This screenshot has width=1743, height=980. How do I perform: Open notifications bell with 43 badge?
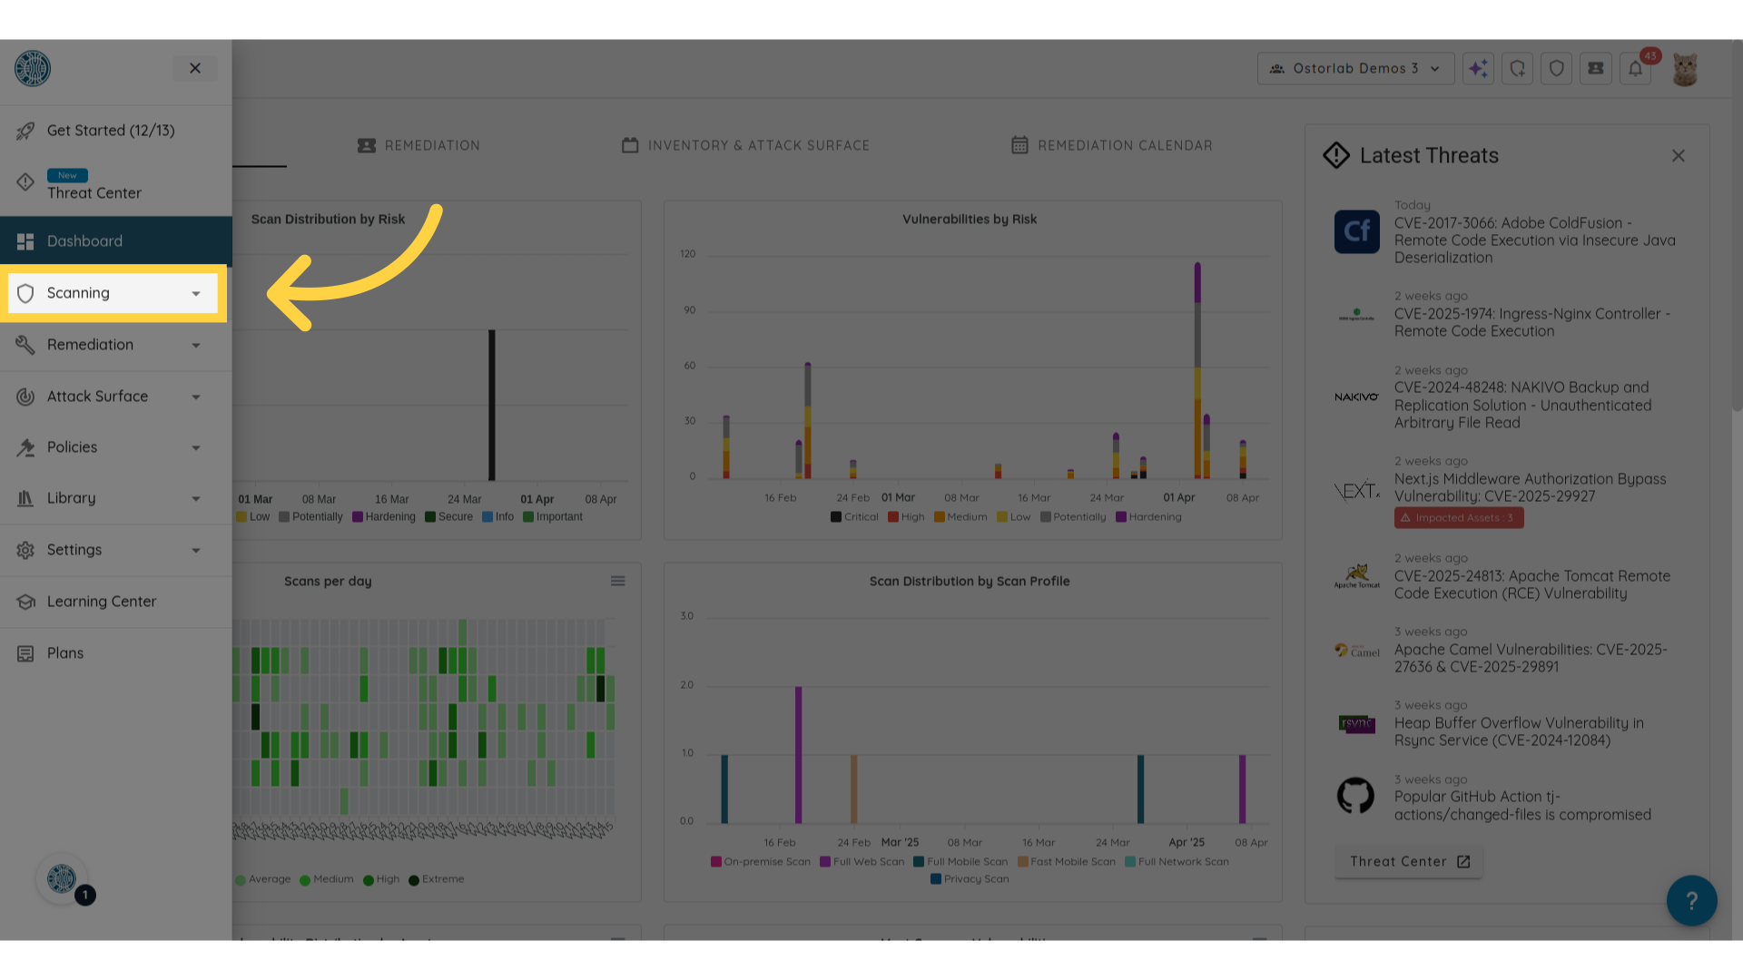tap(1635, 69)
